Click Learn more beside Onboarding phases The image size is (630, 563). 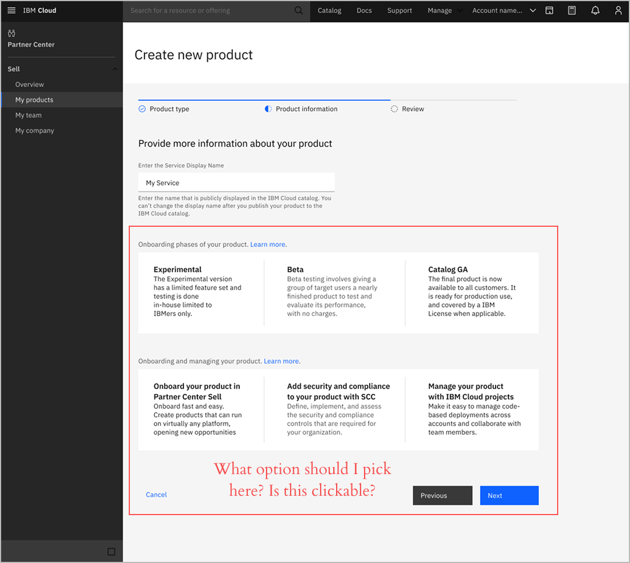pos(268,244)
